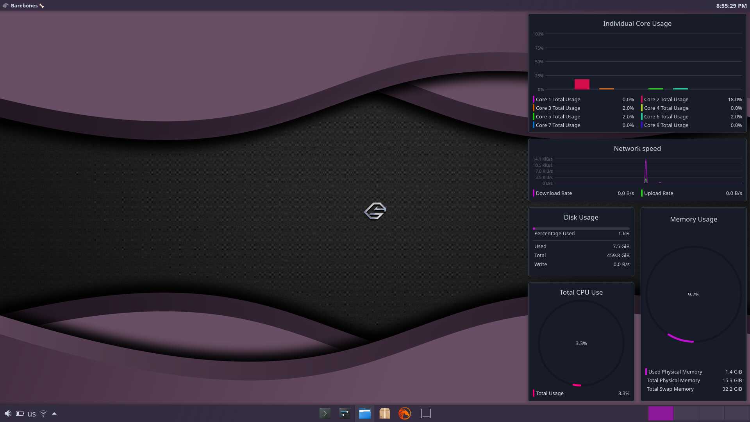750x422 pixels.
Task: Launch the package box software icon
Action: (x=385, y=413)
